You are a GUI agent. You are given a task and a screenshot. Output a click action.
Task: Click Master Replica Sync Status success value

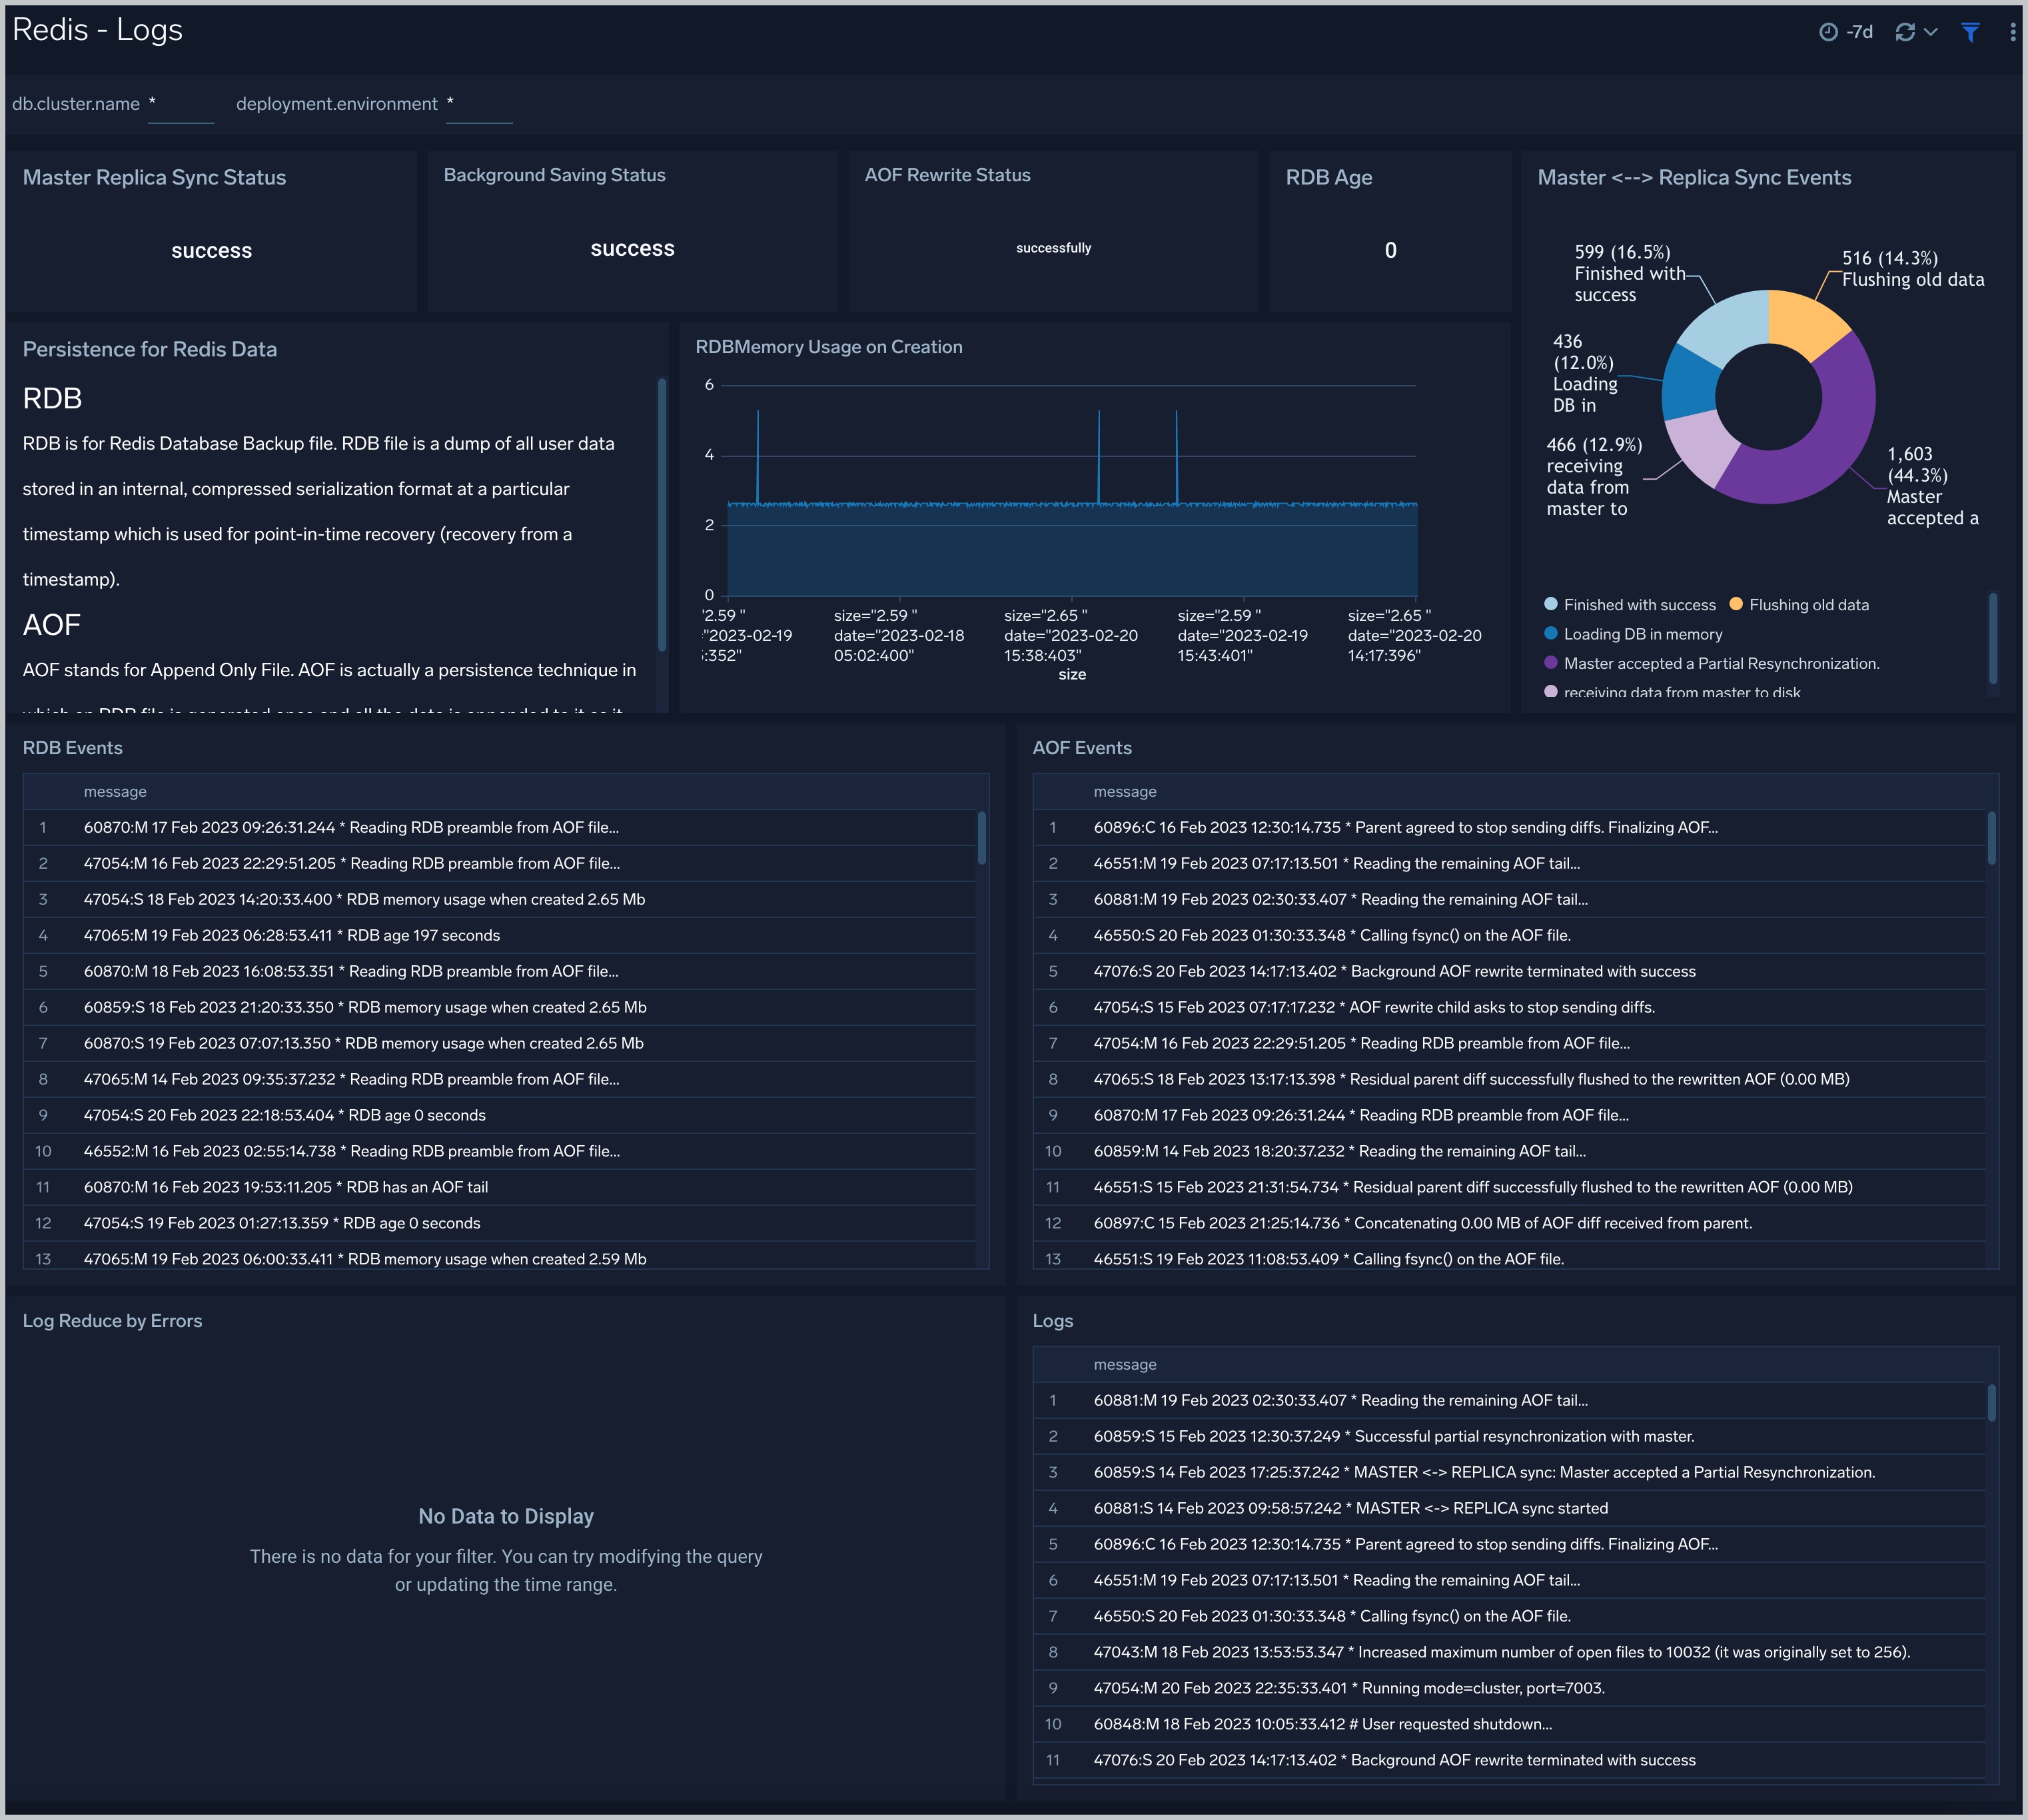click(212, 251)
